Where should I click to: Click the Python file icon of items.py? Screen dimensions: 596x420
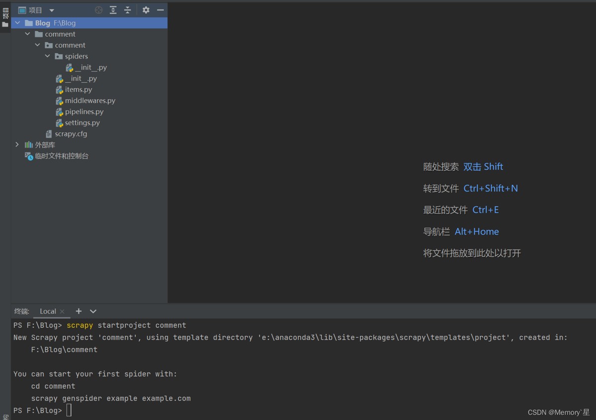(59, 90)
